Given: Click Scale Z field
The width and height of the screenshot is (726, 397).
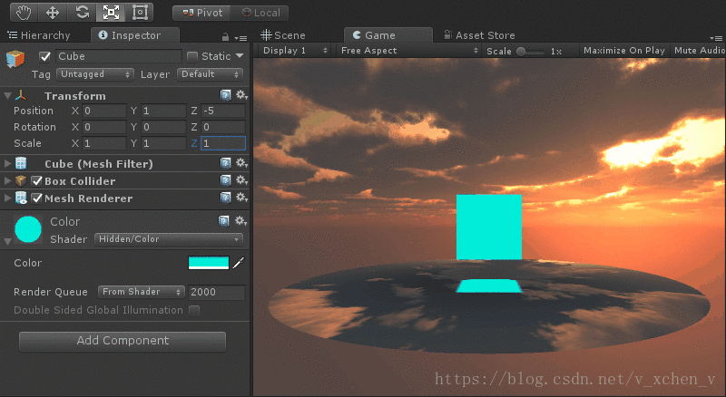Looking at the screenshot, I should tap(223, 143).
